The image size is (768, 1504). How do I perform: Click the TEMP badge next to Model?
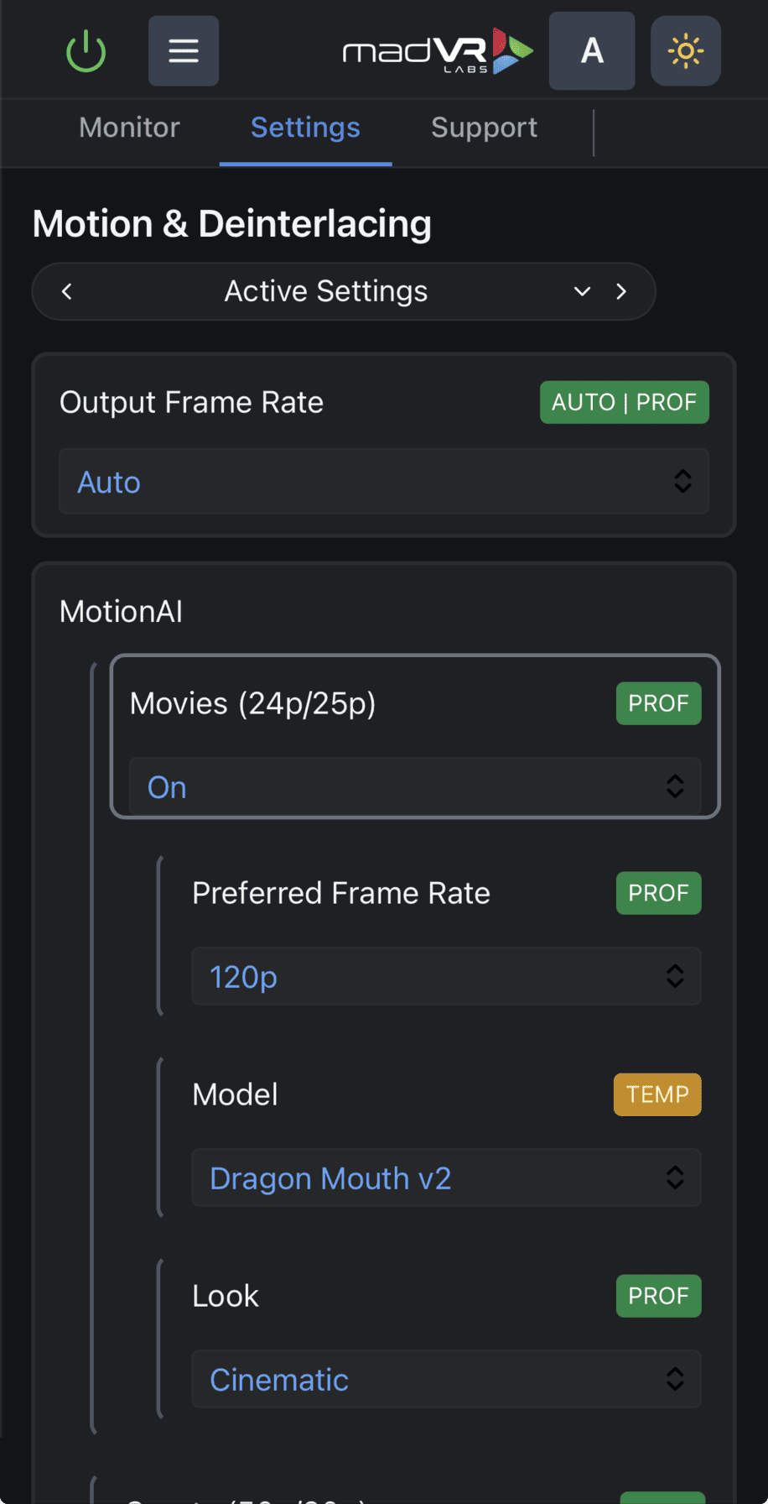(657, 1094)
